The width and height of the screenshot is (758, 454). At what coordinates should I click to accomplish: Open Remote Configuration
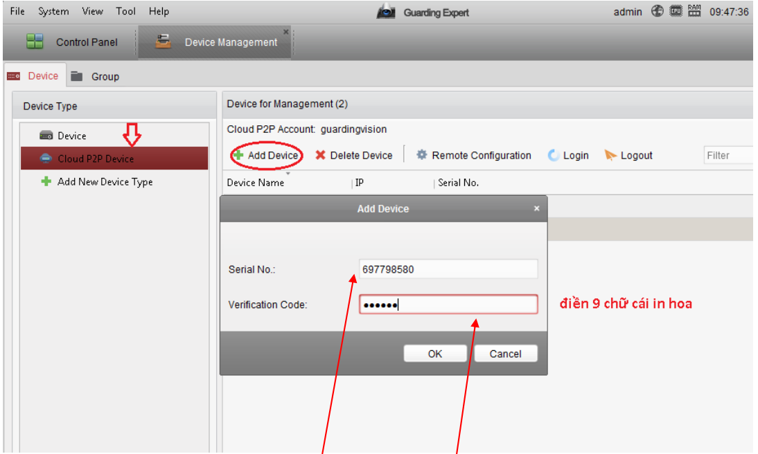[x=474, y=156]
